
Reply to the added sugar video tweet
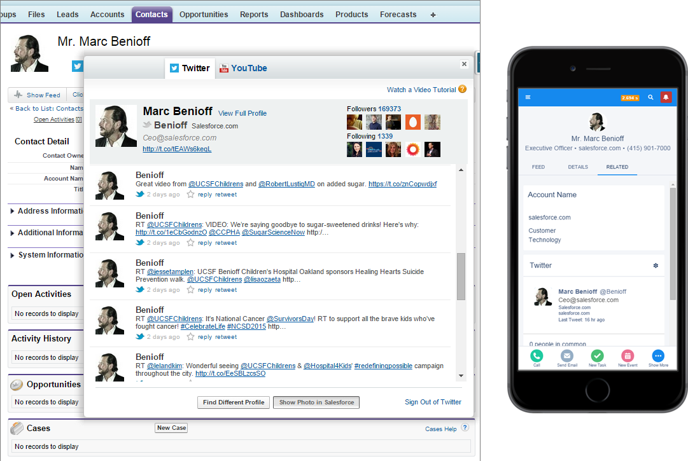coord(205,195)
